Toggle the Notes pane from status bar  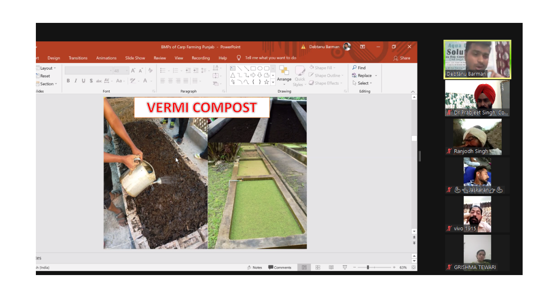(255, 267)
